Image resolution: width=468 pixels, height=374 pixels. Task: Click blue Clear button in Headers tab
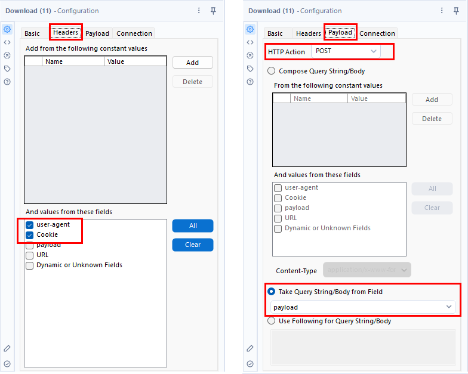click(193, 245)
